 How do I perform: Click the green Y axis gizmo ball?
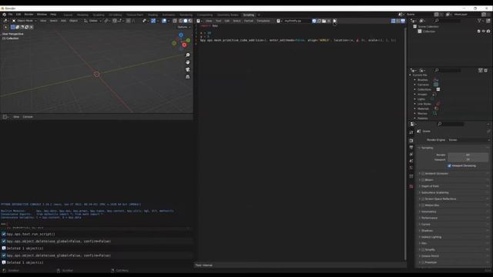tap(188, 40)
